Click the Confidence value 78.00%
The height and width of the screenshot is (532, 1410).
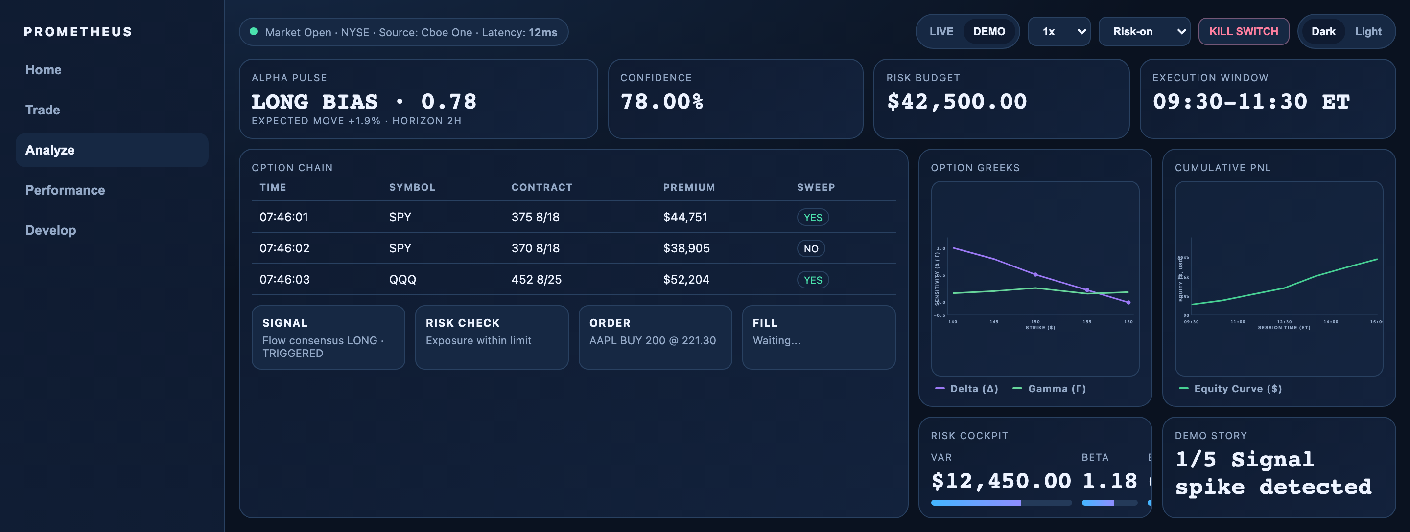[x=662, y=102]
